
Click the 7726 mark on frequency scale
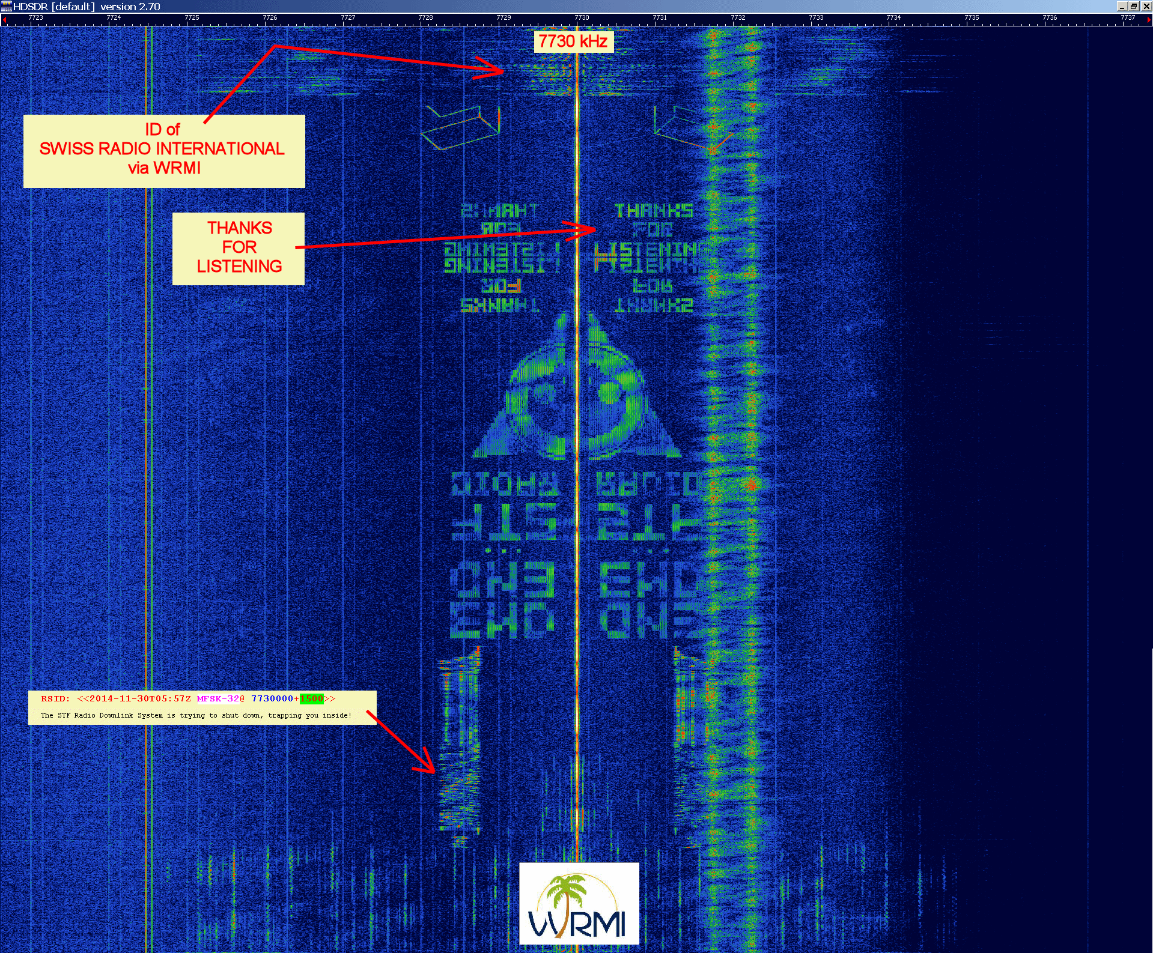coord(270,18)
